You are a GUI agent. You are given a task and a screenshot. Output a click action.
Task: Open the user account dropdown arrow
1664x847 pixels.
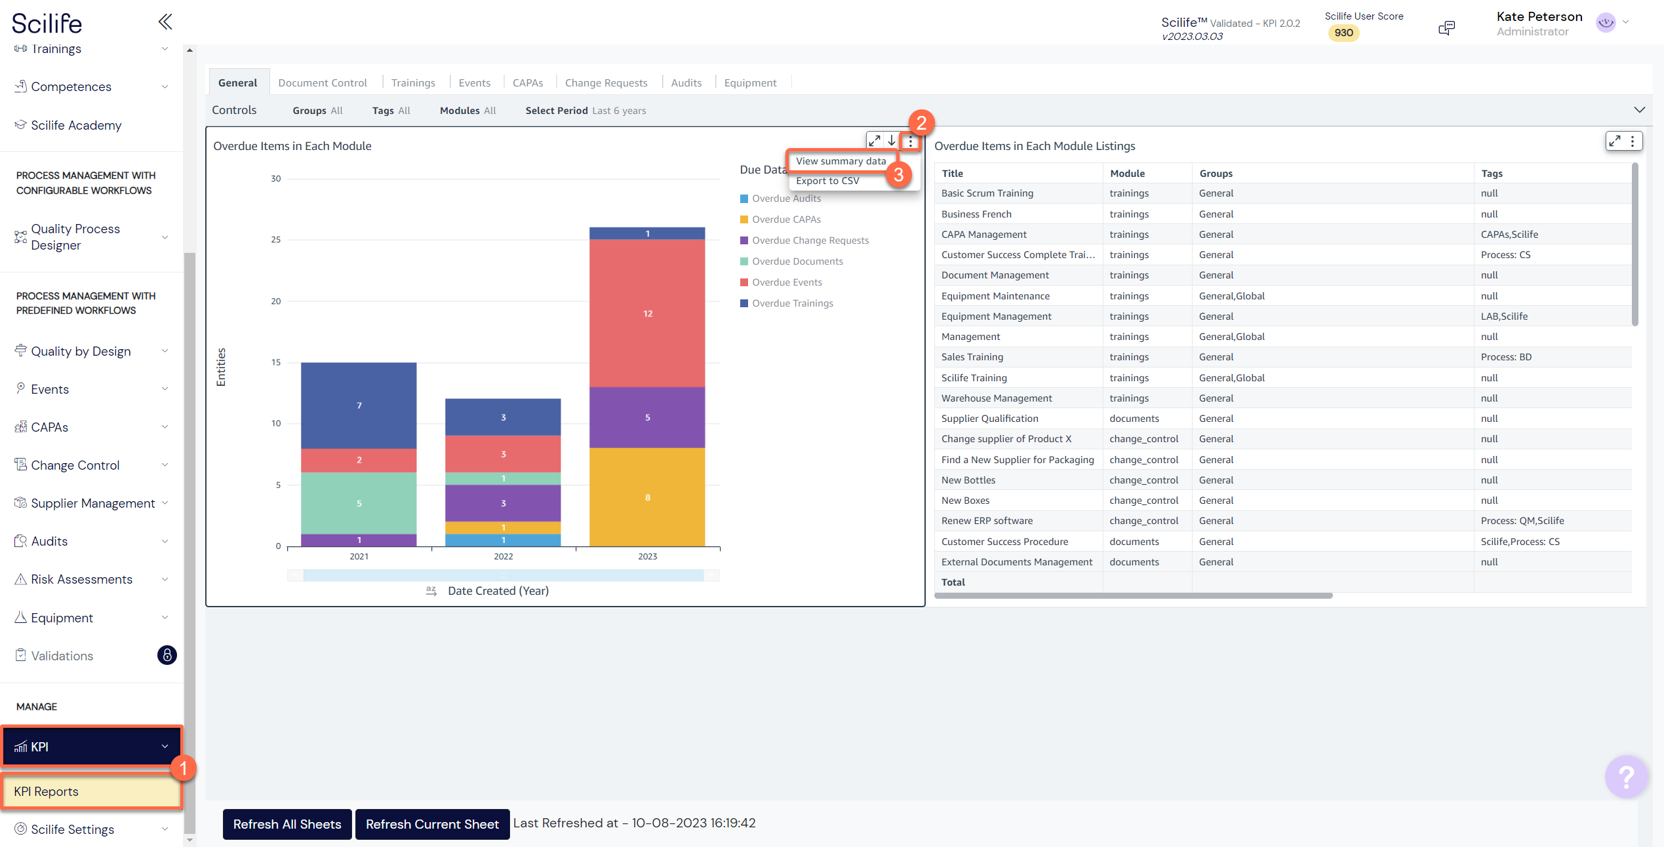[1626, 22]
